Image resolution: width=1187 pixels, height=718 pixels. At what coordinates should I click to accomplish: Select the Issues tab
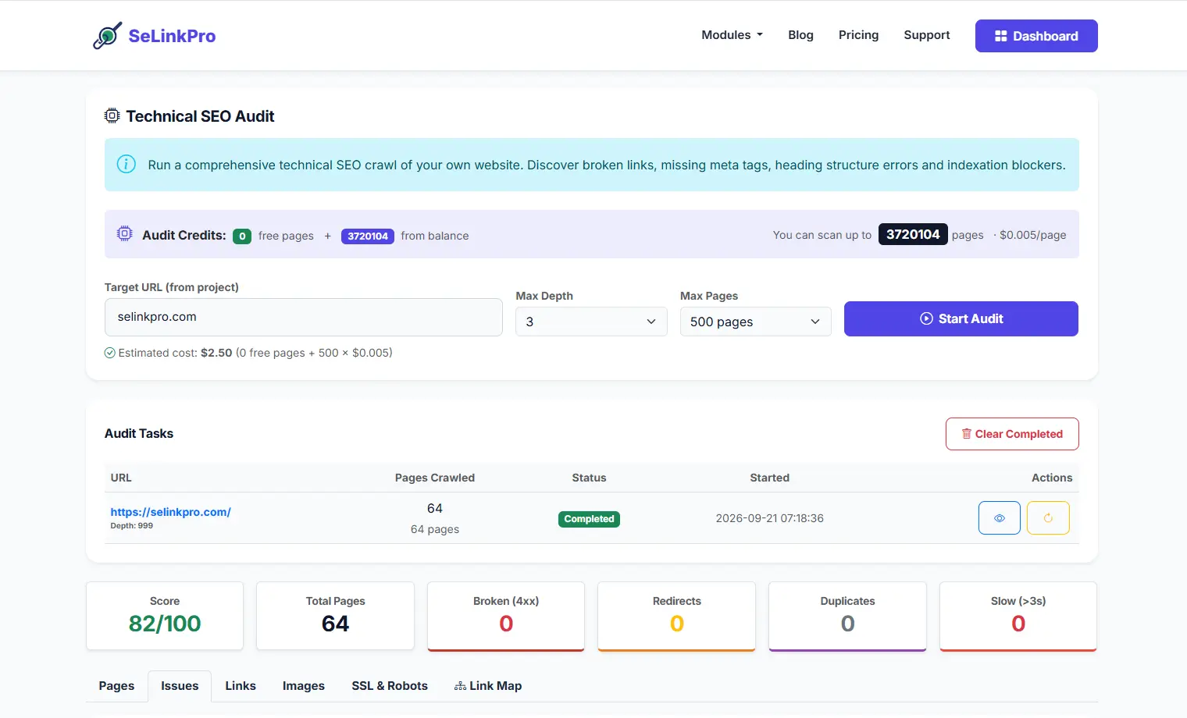(180, 686)
